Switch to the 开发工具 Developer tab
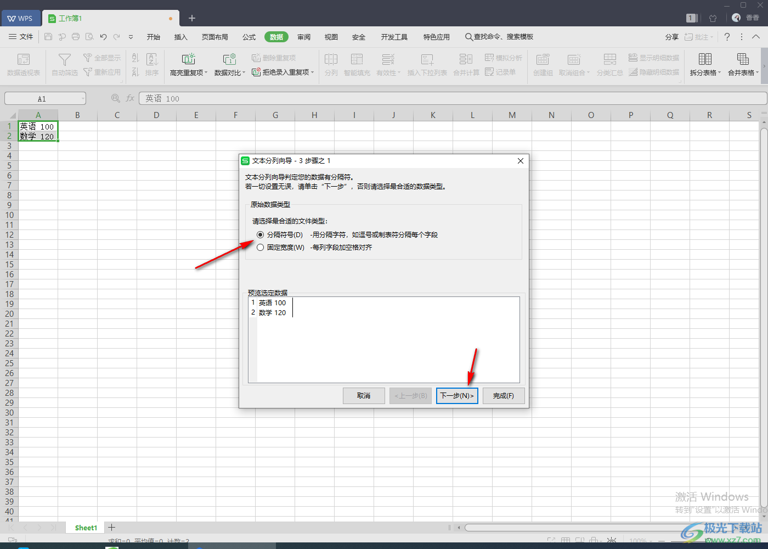This screenshot has height=549, width=768. click(394, 37)
